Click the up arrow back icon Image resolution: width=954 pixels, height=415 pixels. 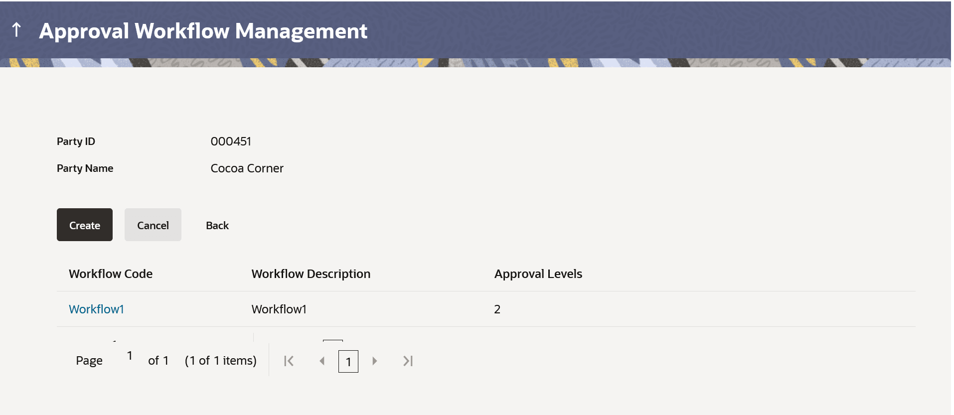[x=16, y=30]
